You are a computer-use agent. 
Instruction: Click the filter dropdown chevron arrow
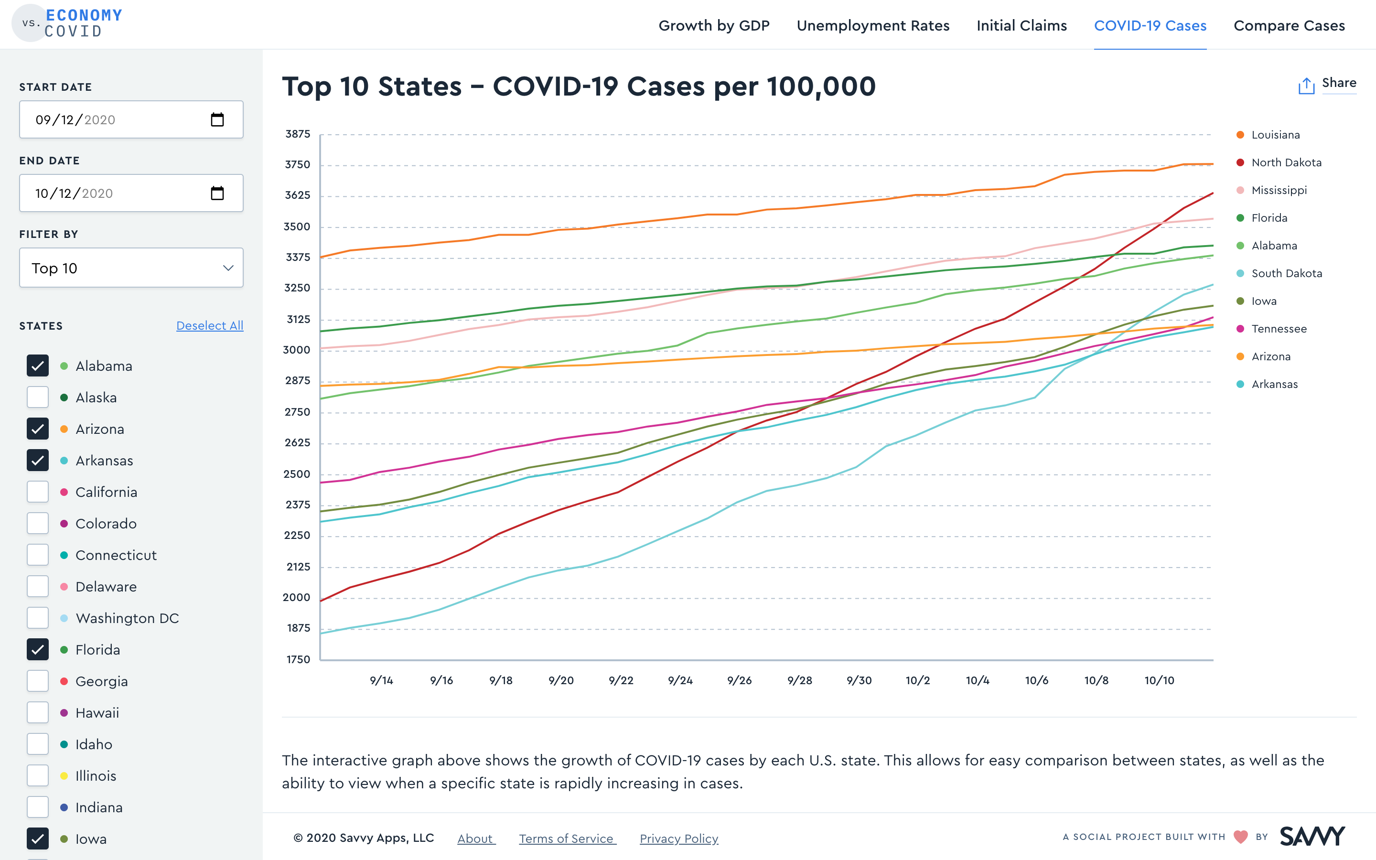[x=228, y=268]
